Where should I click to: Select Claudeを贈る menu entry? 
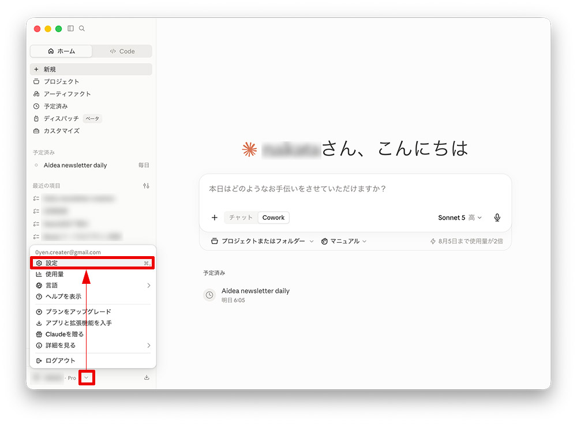(92, 334)
